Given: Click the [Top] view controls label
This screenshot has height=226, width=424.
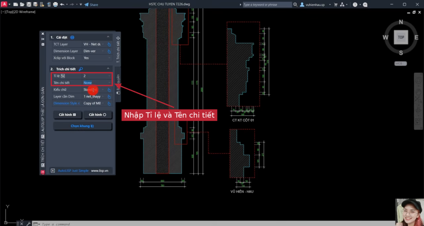Looking at the screenshot, I should pos(9,12).
